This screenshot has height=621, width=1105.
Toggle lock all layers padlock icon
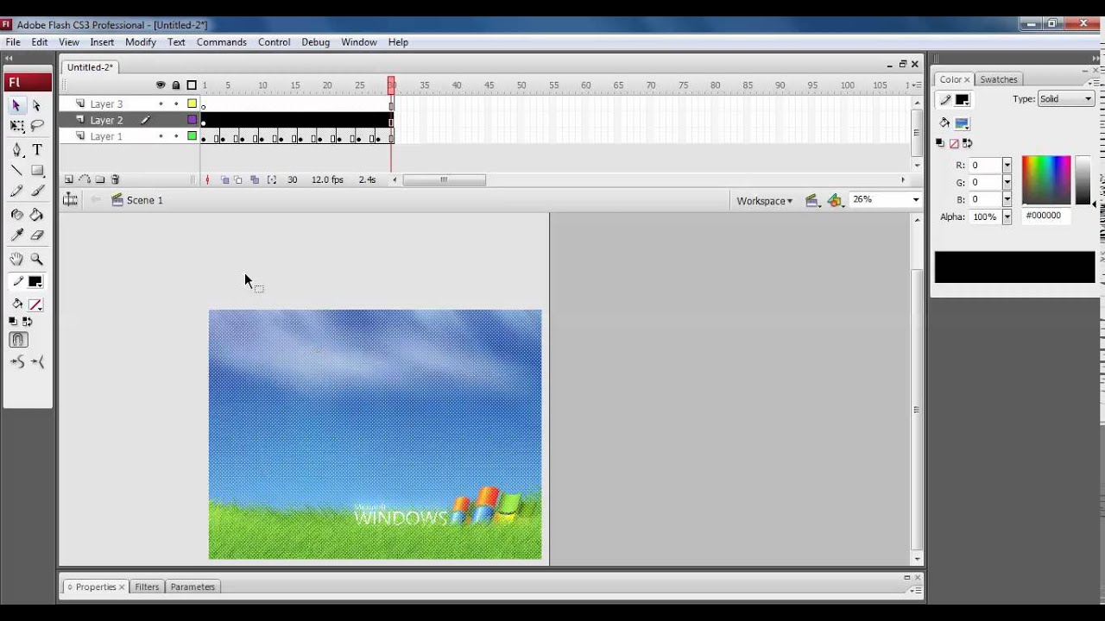(176, 85)
